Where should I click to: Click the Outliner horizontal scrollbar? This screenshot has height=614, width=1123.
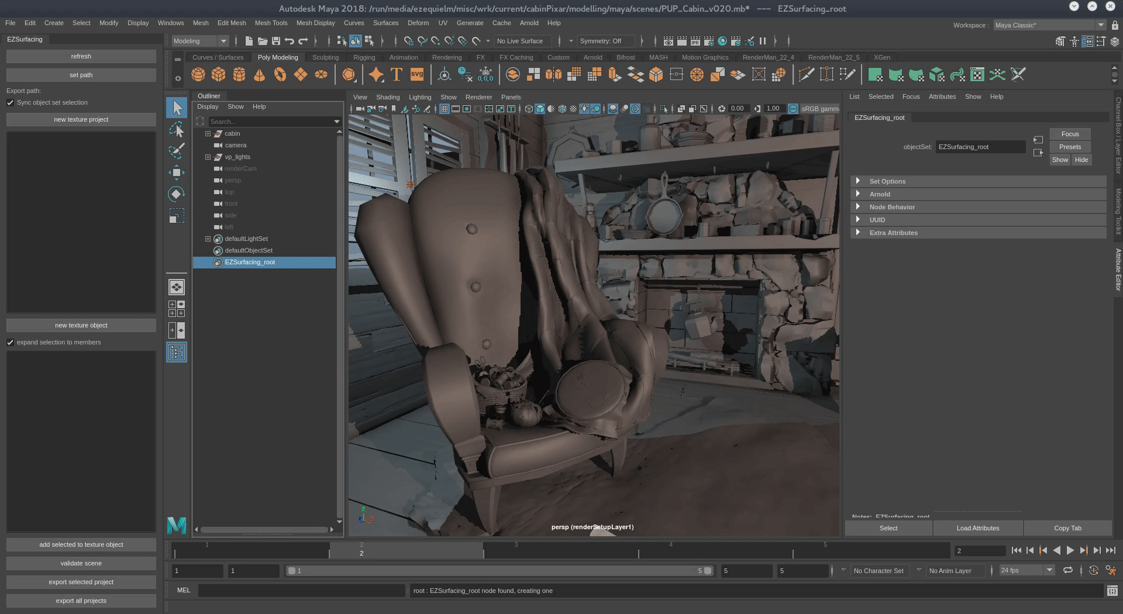pyautogui.click(x=264, y=530)
